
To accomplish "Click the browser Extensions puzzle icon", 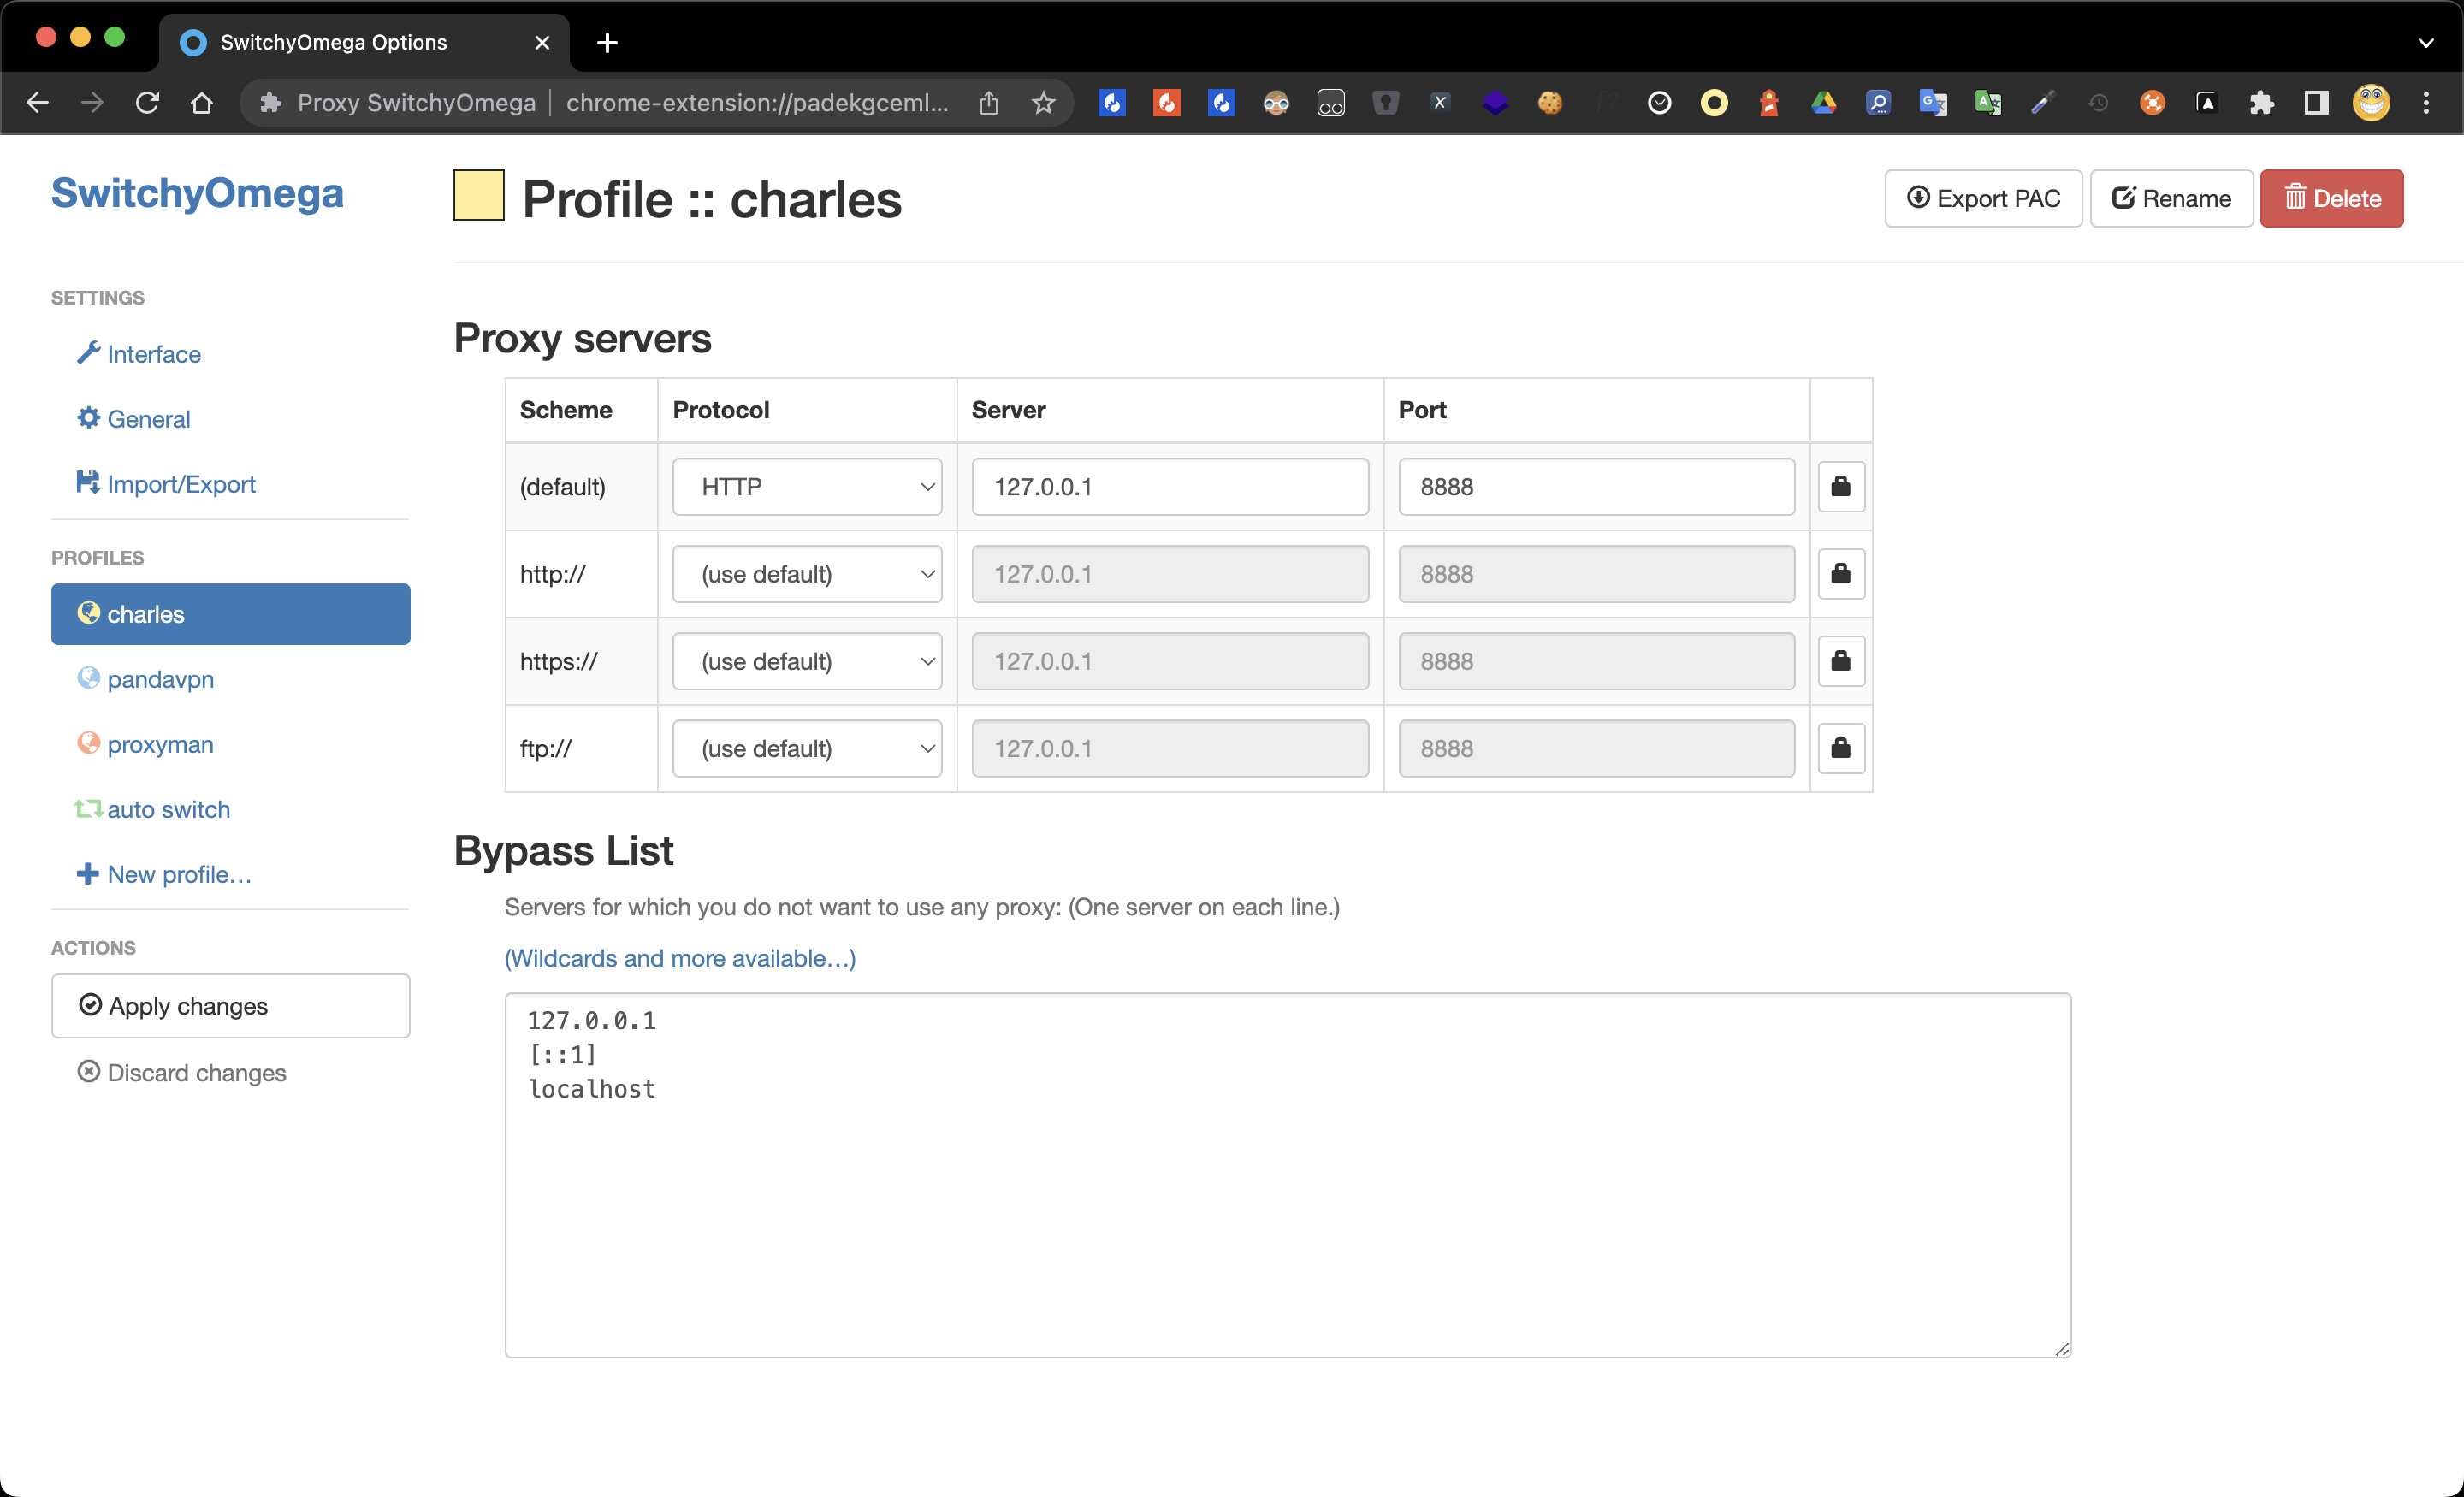I will click(2261, 102).
